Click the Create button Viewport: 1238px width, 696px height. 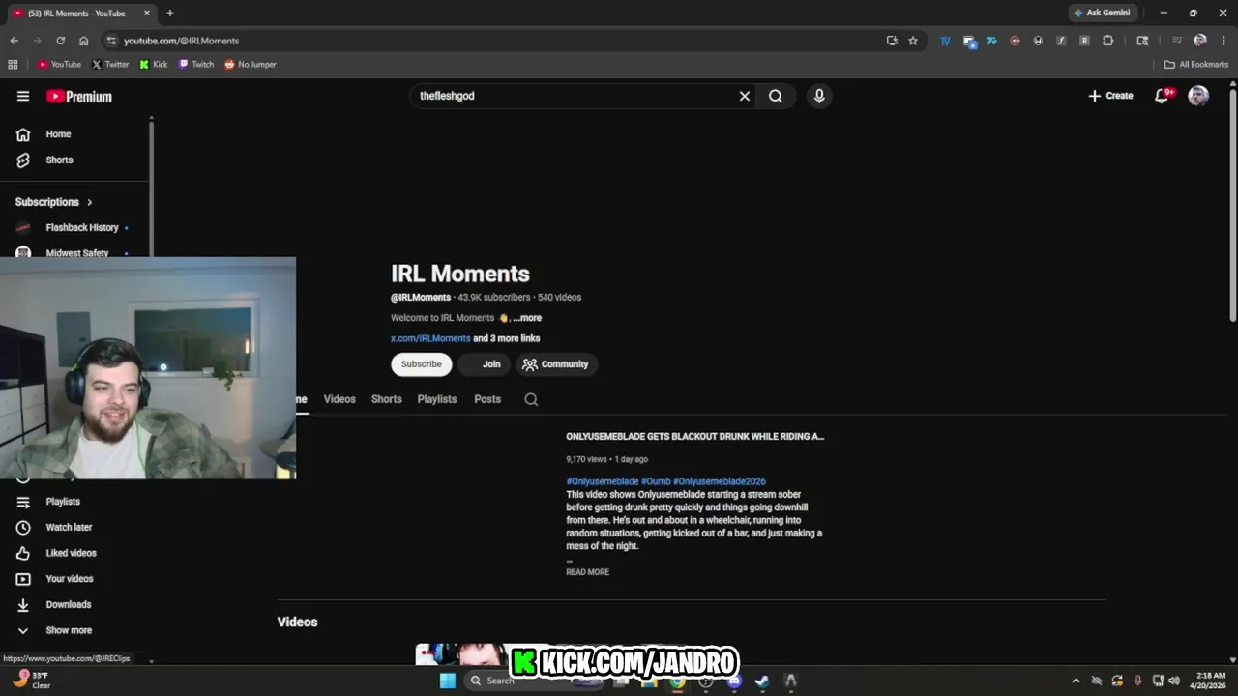[1110, 96]
